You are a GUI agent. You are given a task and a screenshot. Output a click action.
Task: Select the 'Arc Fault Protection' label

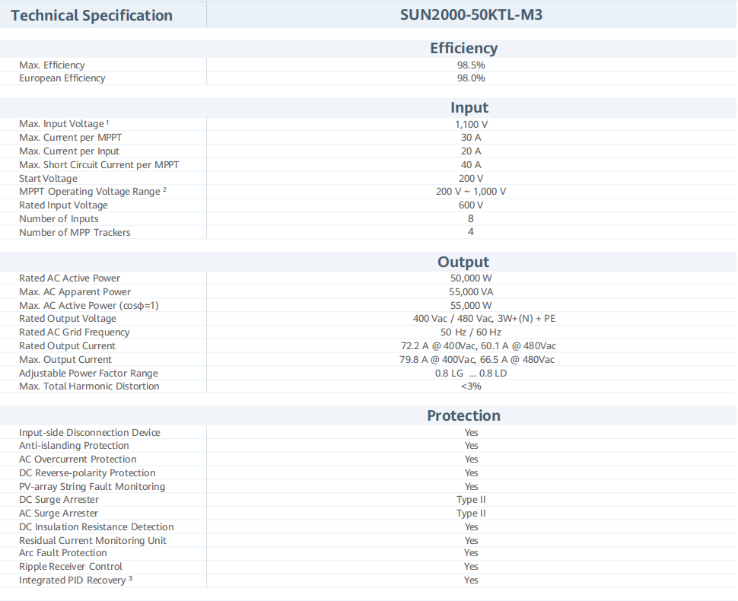coord(63,553)
